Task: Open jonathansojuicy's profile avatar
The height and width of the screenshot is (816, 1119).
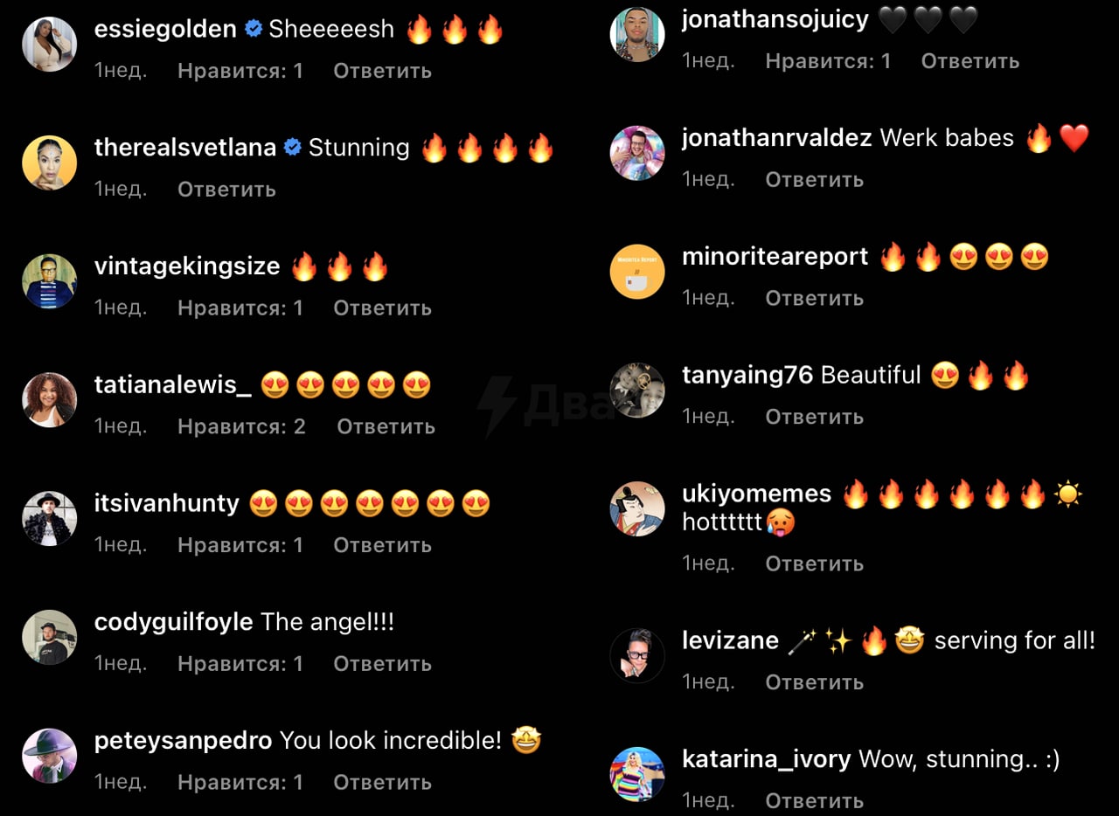Action: pyautogui.click(x=637, y=34)
